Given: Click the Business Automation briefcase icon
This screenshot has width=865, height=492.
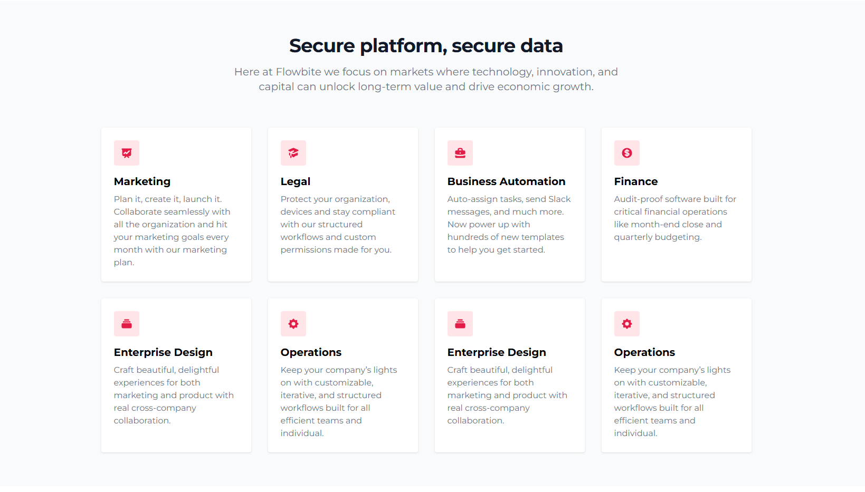Looking at the screenshot, I should 460,153.
